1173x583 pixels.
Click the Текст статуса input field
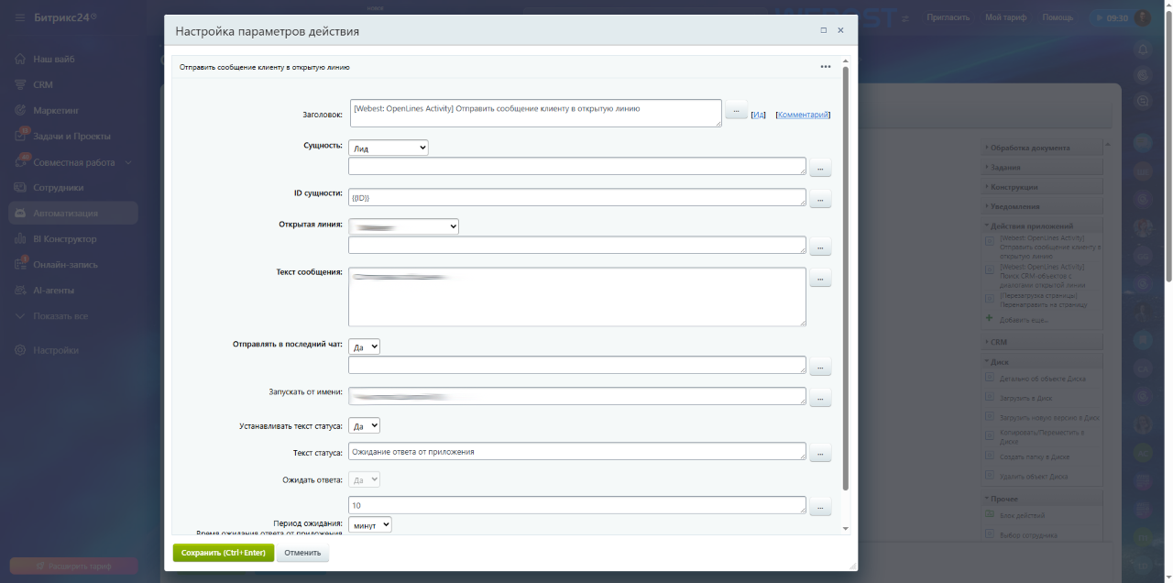tap(577, 451)
